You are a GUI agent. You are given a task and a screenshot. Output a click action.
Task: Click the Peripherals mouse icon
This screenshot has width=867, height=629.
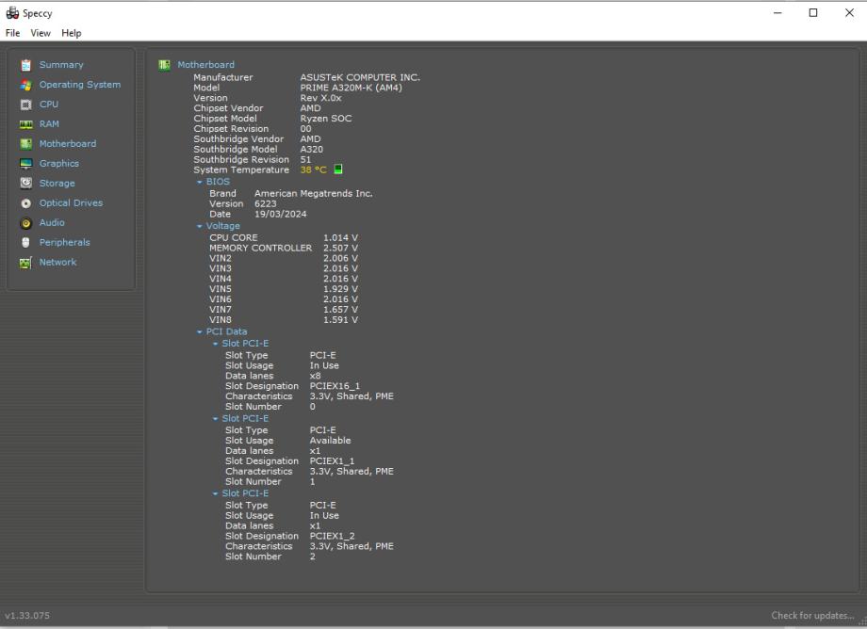click(x=26, y=243)
